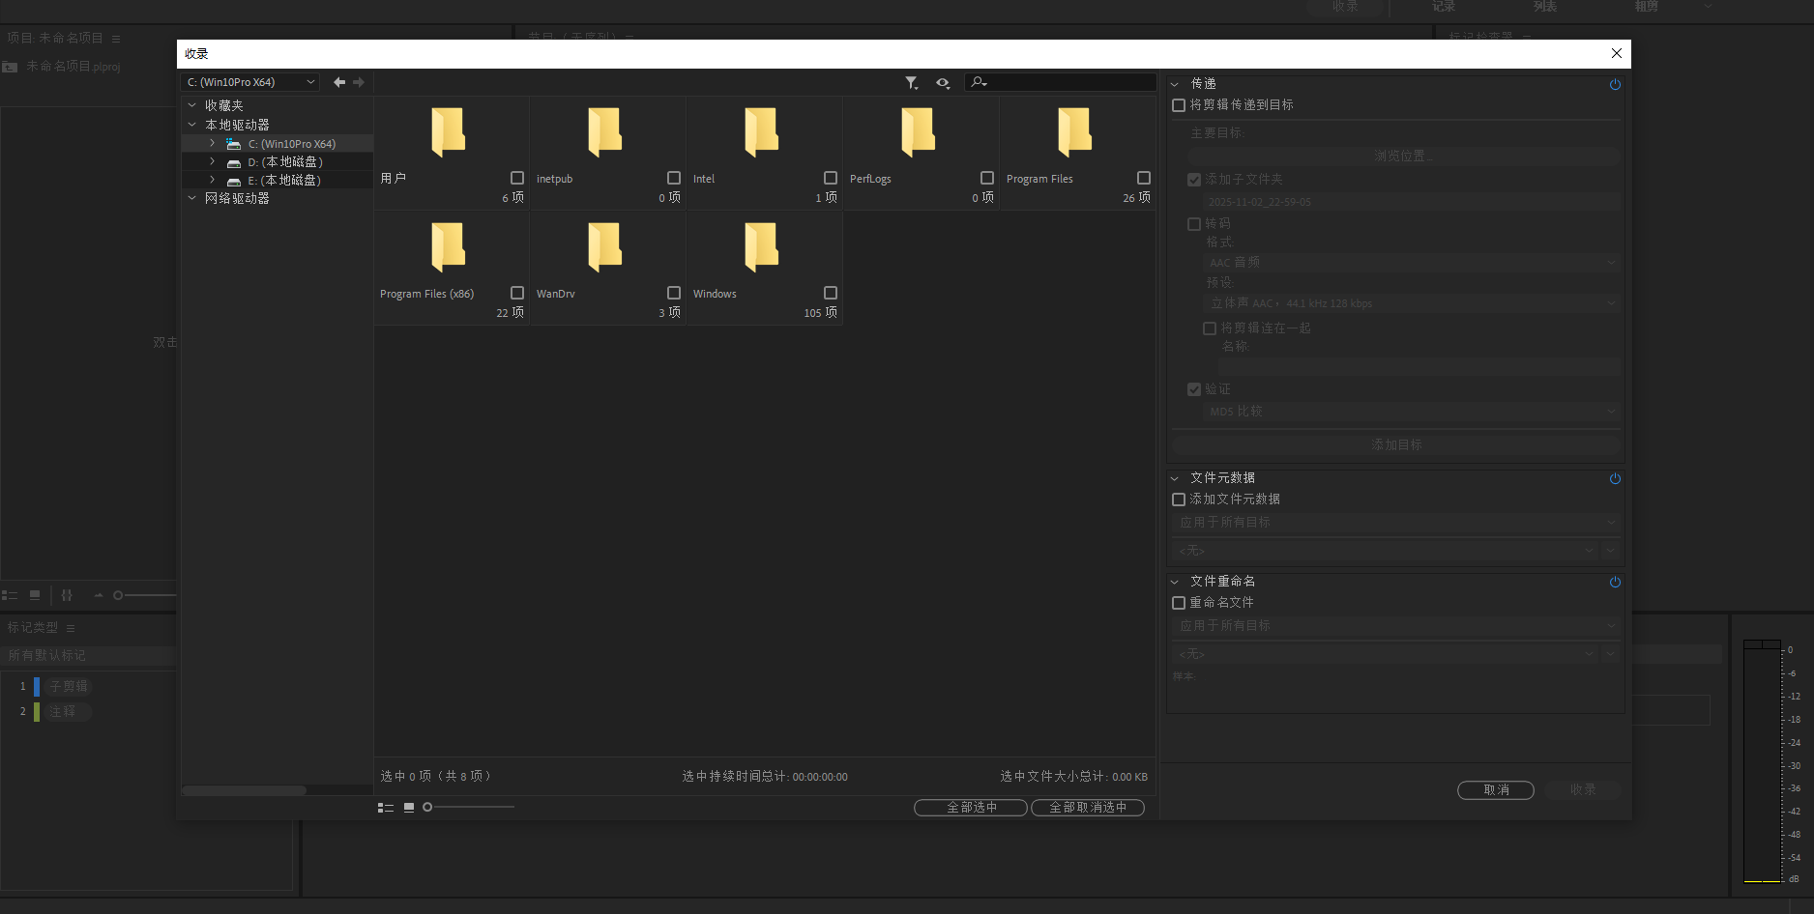Screen dimensions: 1814x914
Task: Click the 全部选中 button
Action: [x=970, y=807]
